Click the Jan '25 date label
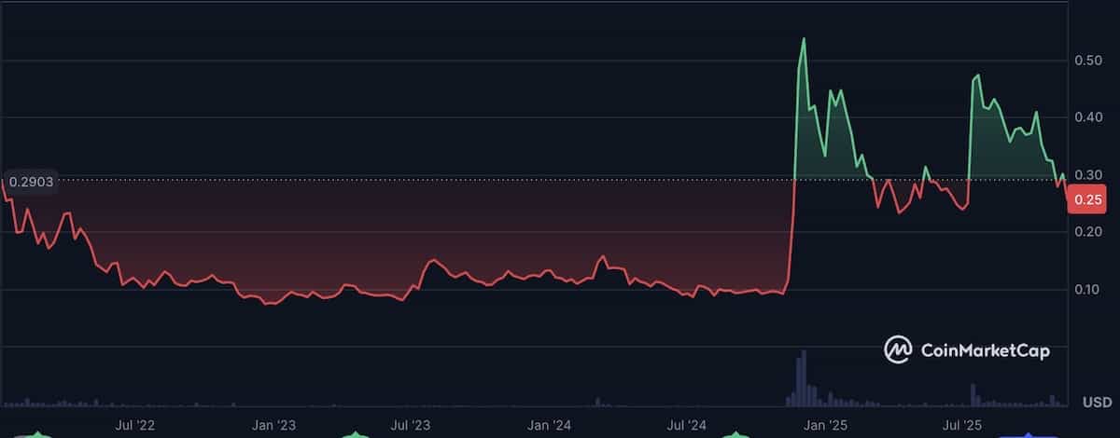1120x438 pixels. 826,426
